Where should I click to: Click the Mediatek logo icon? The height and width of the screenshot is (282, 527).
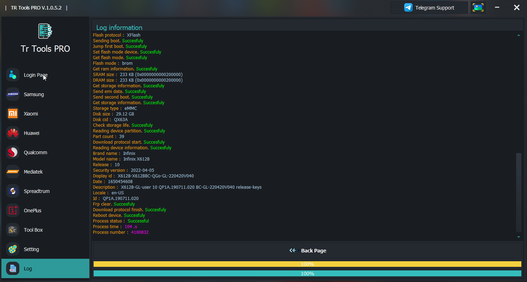tap(13, 172)
